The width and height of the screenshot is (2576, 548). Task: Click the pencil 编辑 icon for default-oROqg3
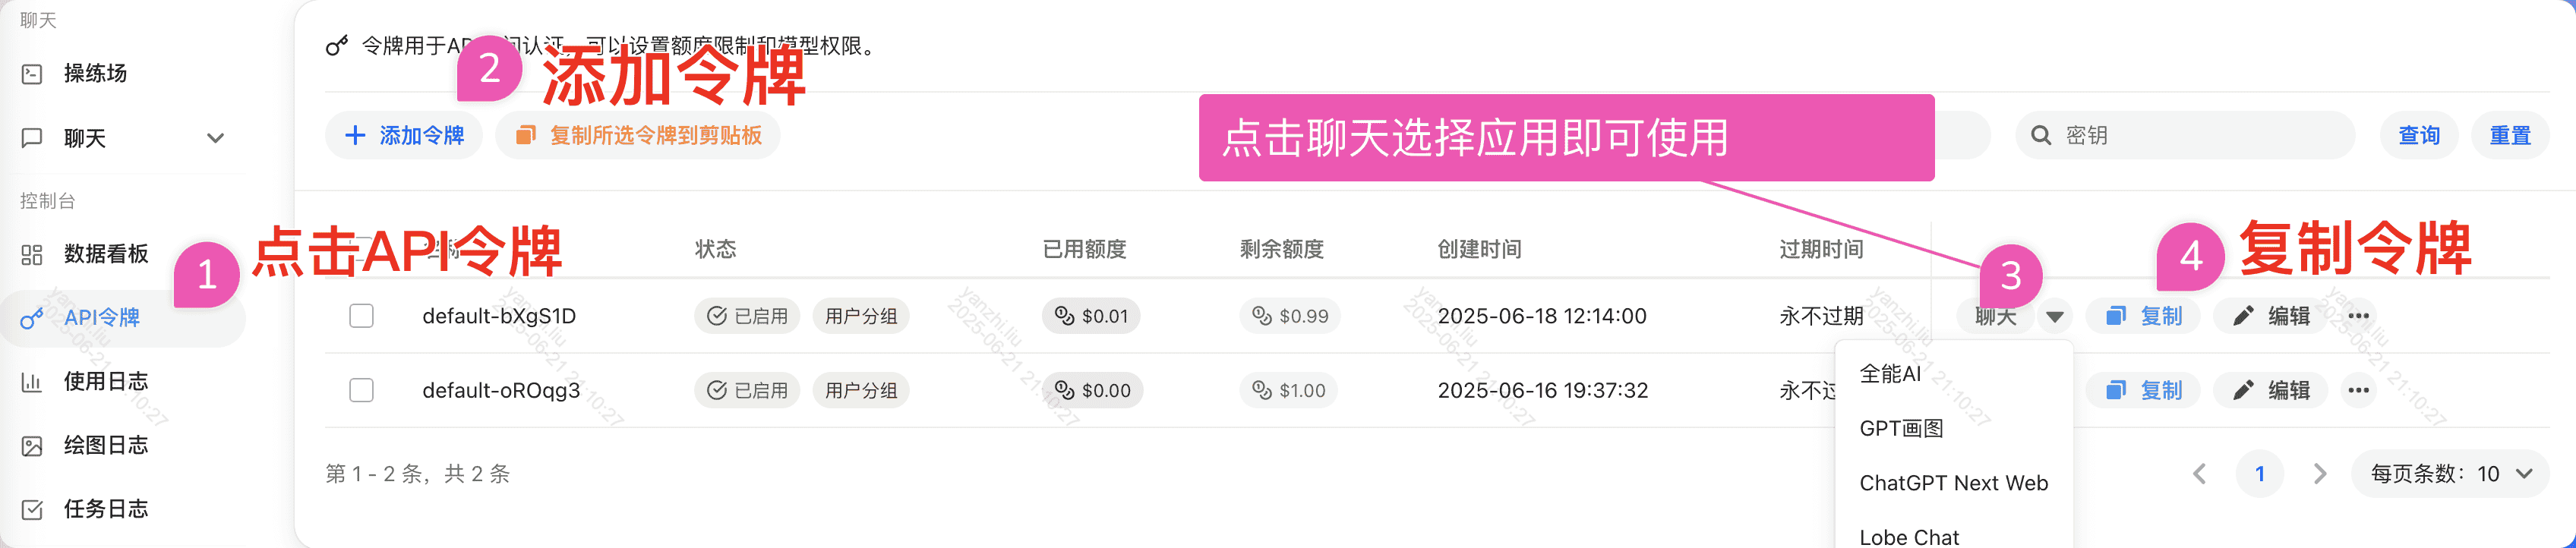click(x=2244, y=390)
